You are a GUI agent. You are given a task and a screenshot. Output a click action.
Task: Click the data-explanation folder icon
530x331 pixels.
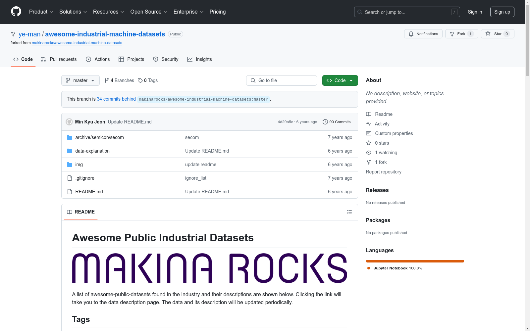pos(70,151)
